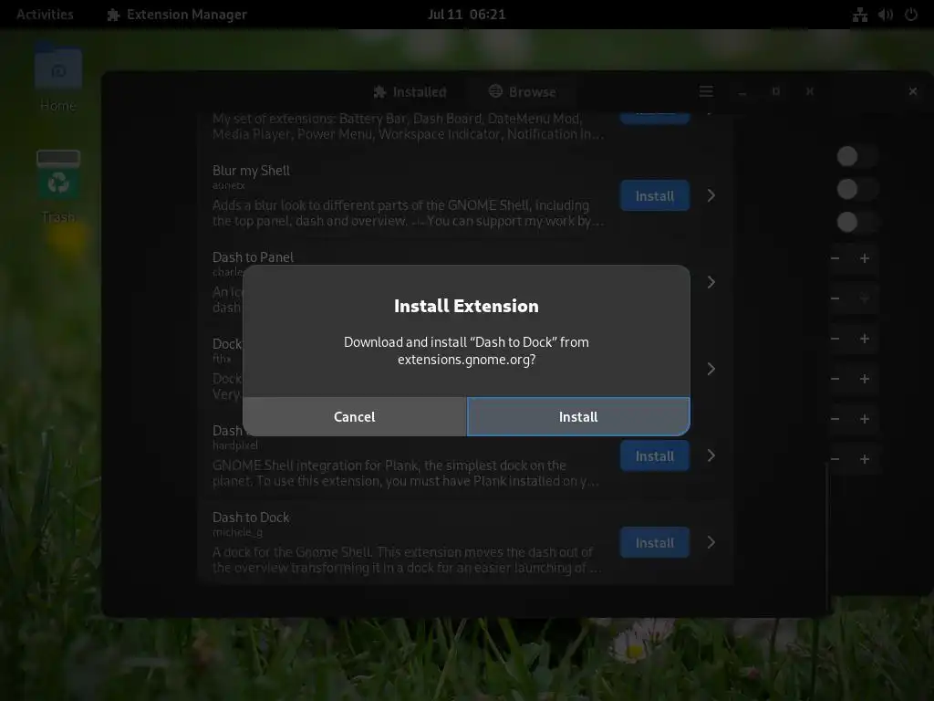Open the clock and calendar menu
Viewport: 934px width, 701px height.
coord(466,15)
